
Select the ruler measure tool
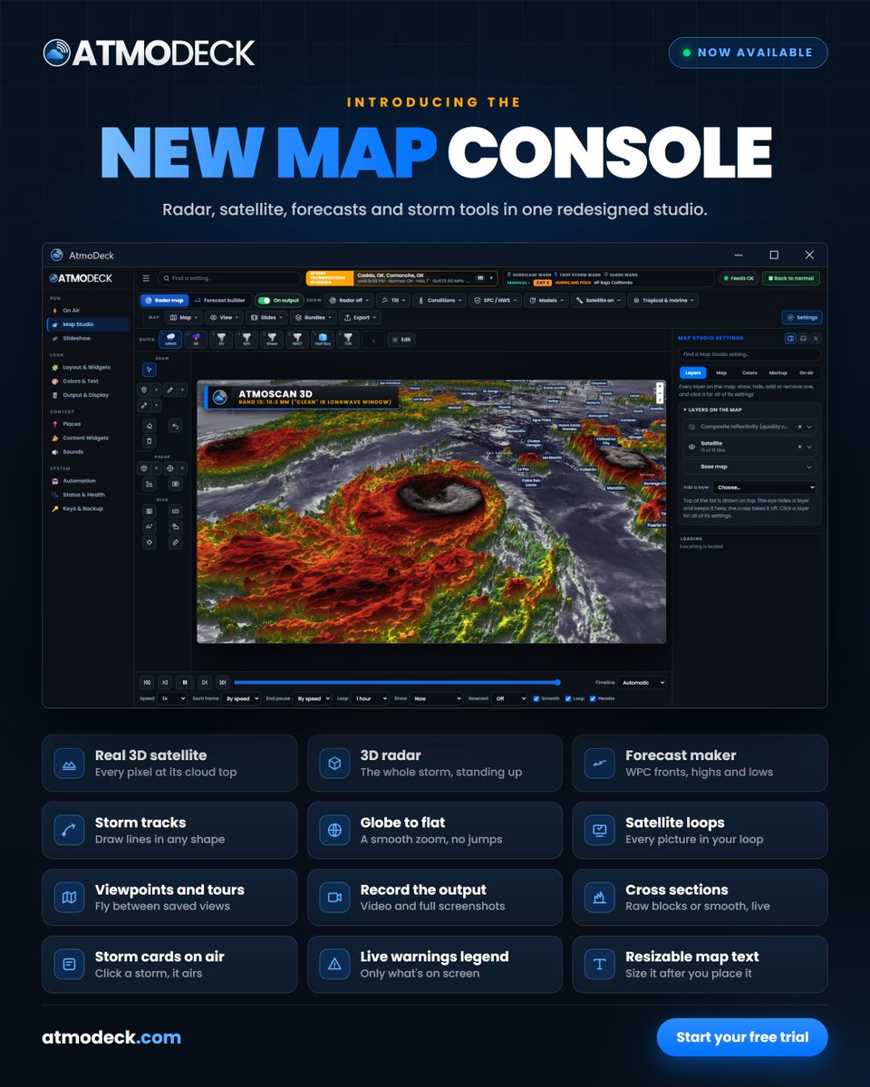[175, 543]
